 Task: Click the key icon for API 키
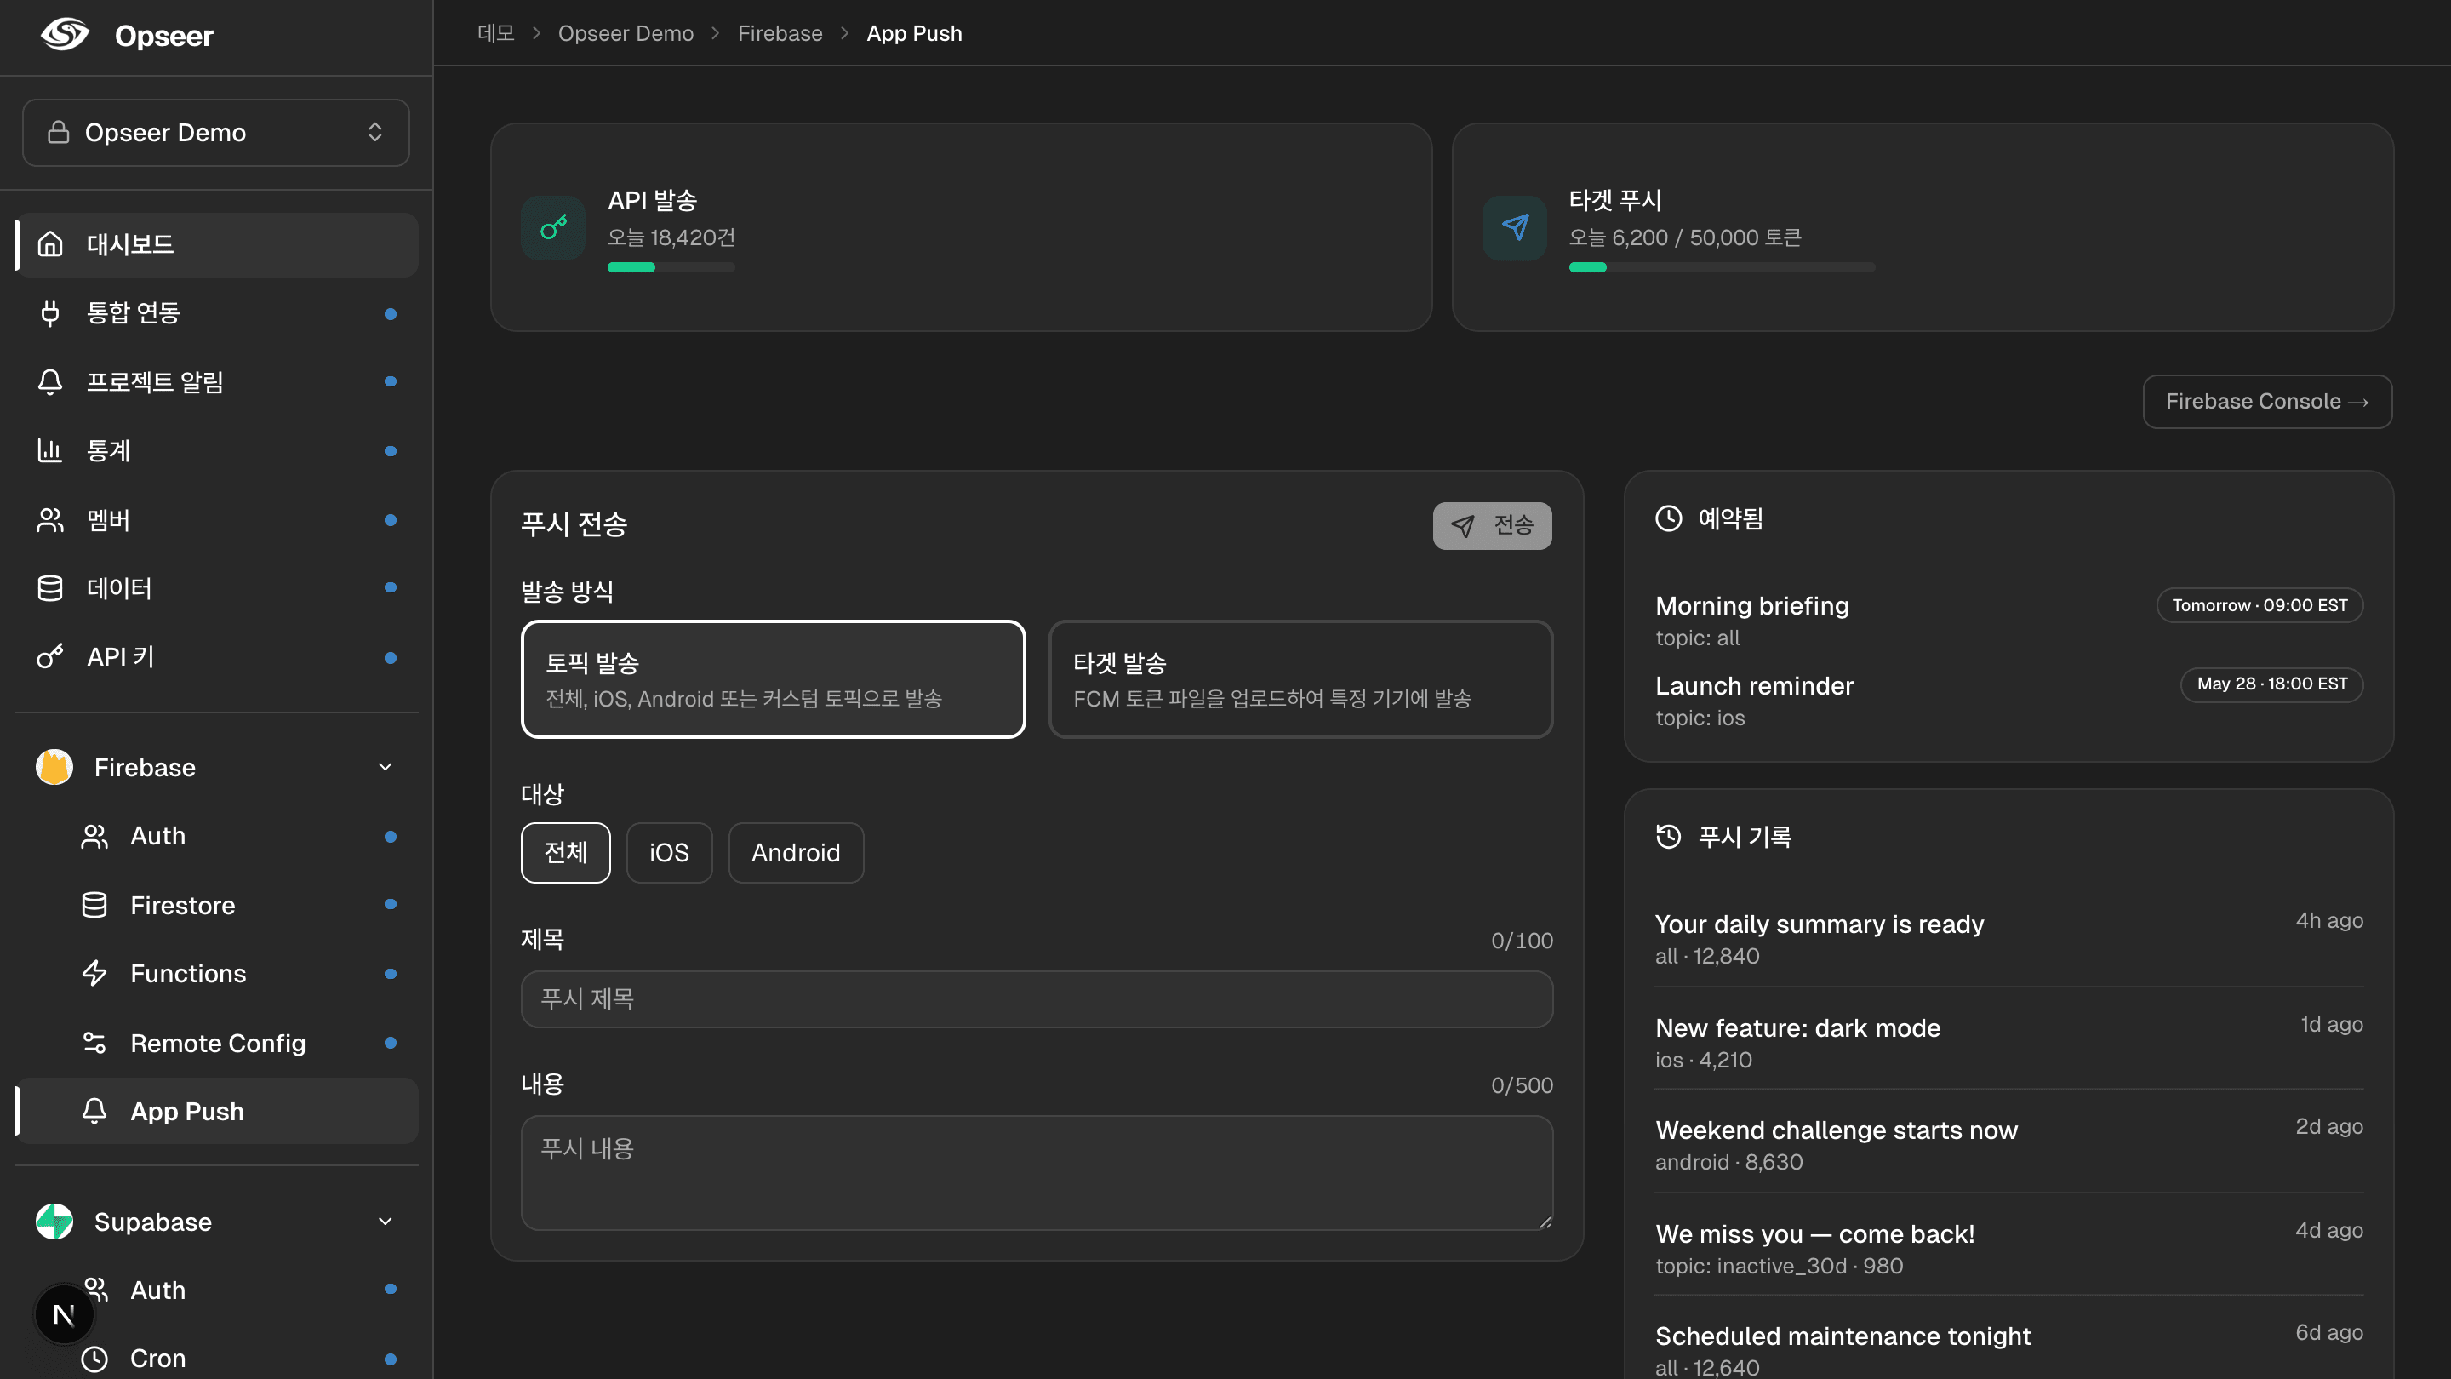(50, 656)
